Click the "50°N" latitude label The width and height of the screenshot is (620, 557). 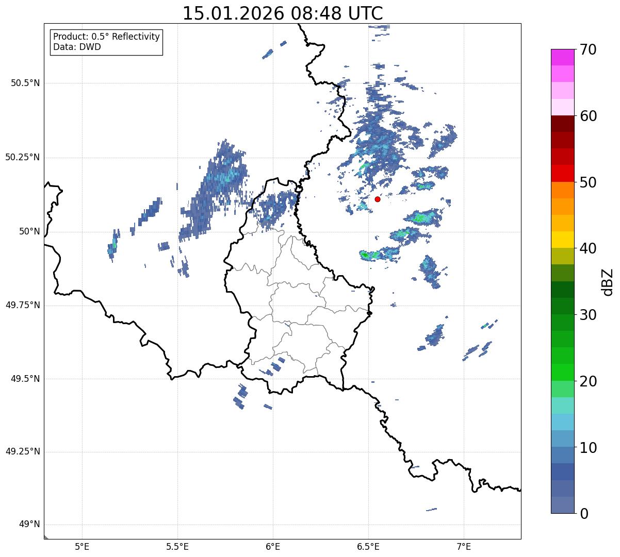(x=29, y=231)
